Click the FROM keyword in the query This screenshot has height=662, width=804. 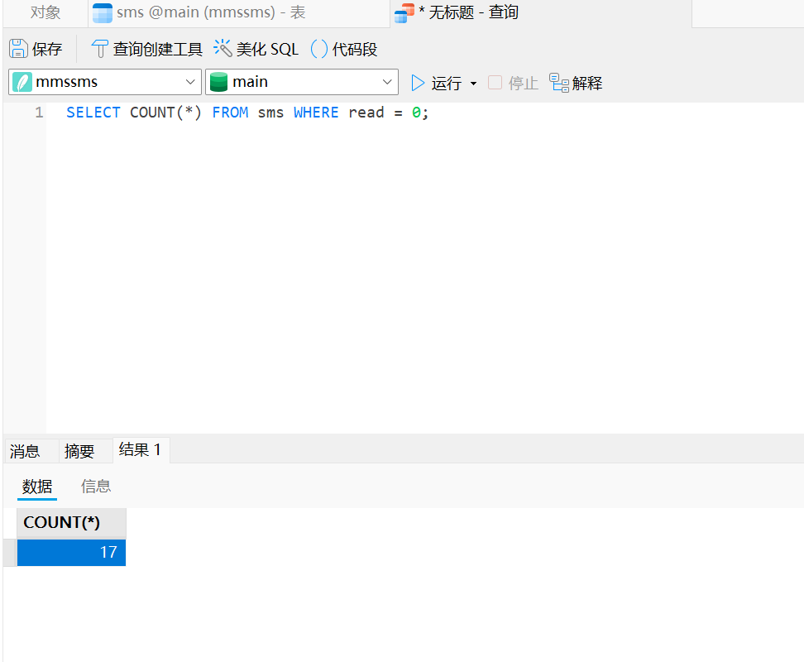(x=230, y=113)
